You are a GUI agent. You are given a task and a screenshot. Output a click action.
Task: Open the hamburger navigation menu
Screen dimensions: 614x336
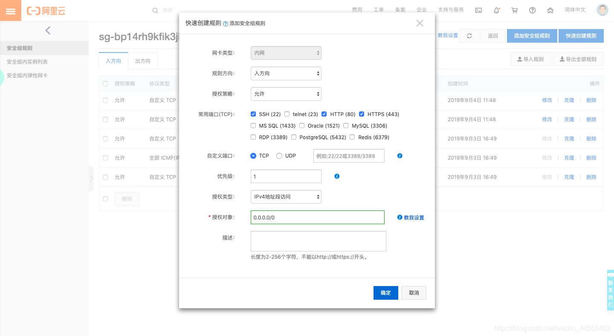[x=10, y=10]
